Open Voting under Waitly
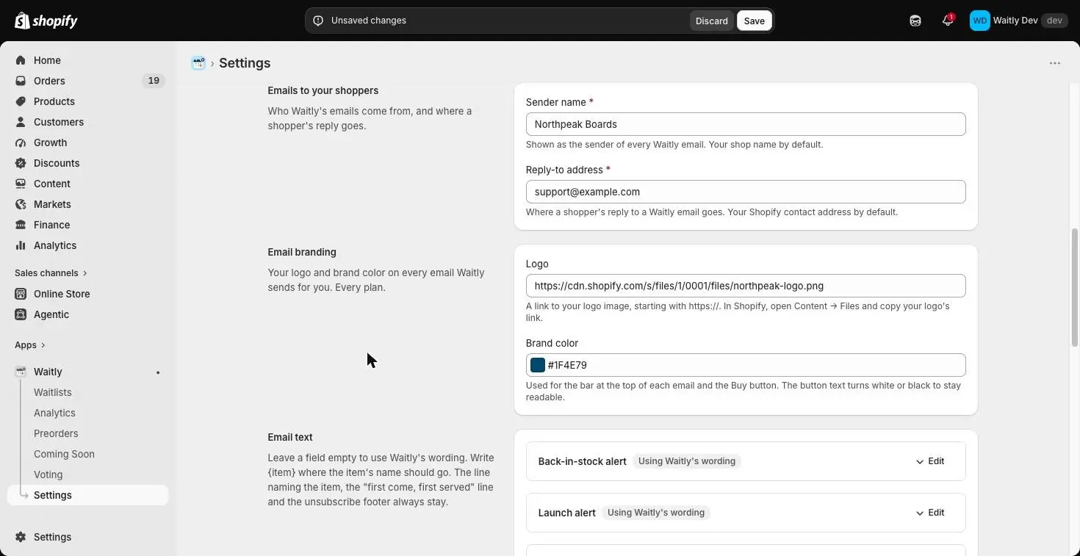This screenshot has width=1080, height=556. tap(48, 474)
